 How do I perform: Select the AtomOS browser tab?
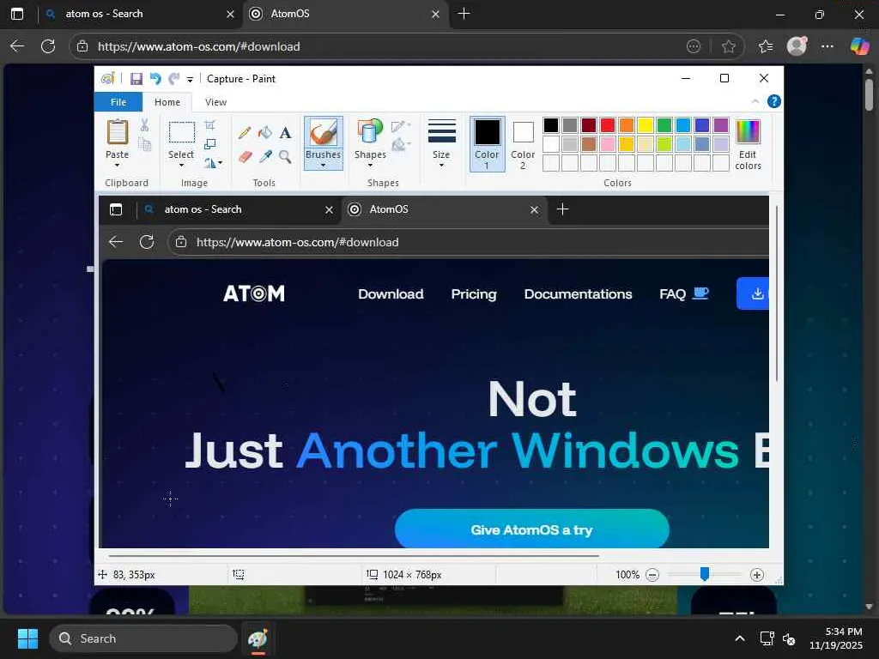tap(345, 14)
